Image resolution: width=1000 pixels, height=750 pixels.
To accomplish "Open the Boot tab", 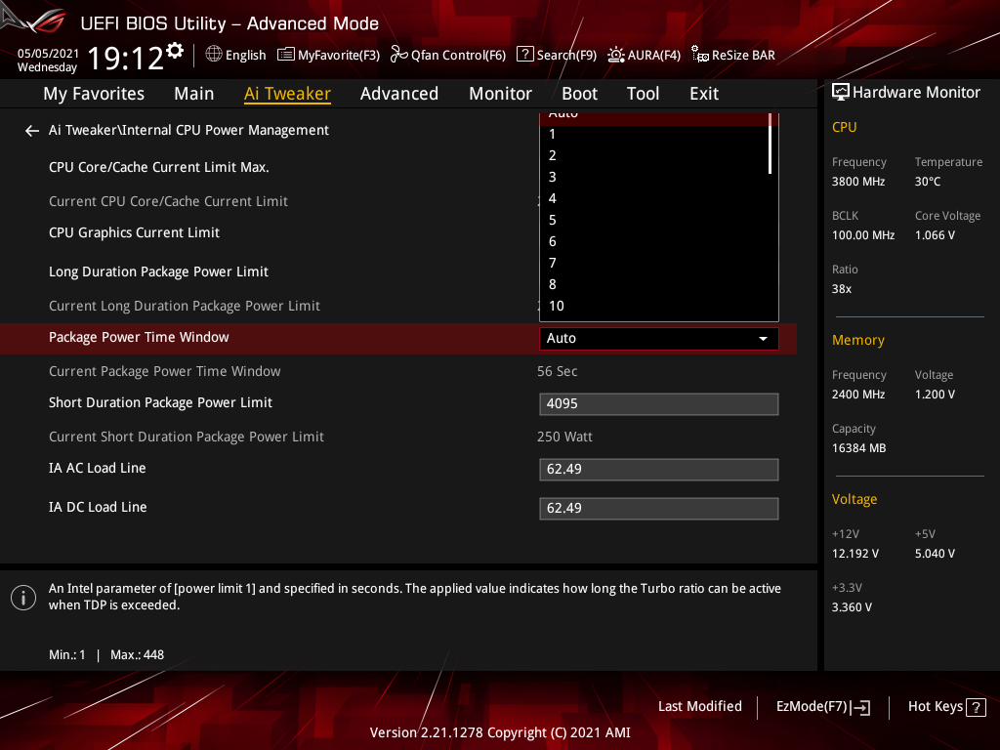I will pos(579,94).
